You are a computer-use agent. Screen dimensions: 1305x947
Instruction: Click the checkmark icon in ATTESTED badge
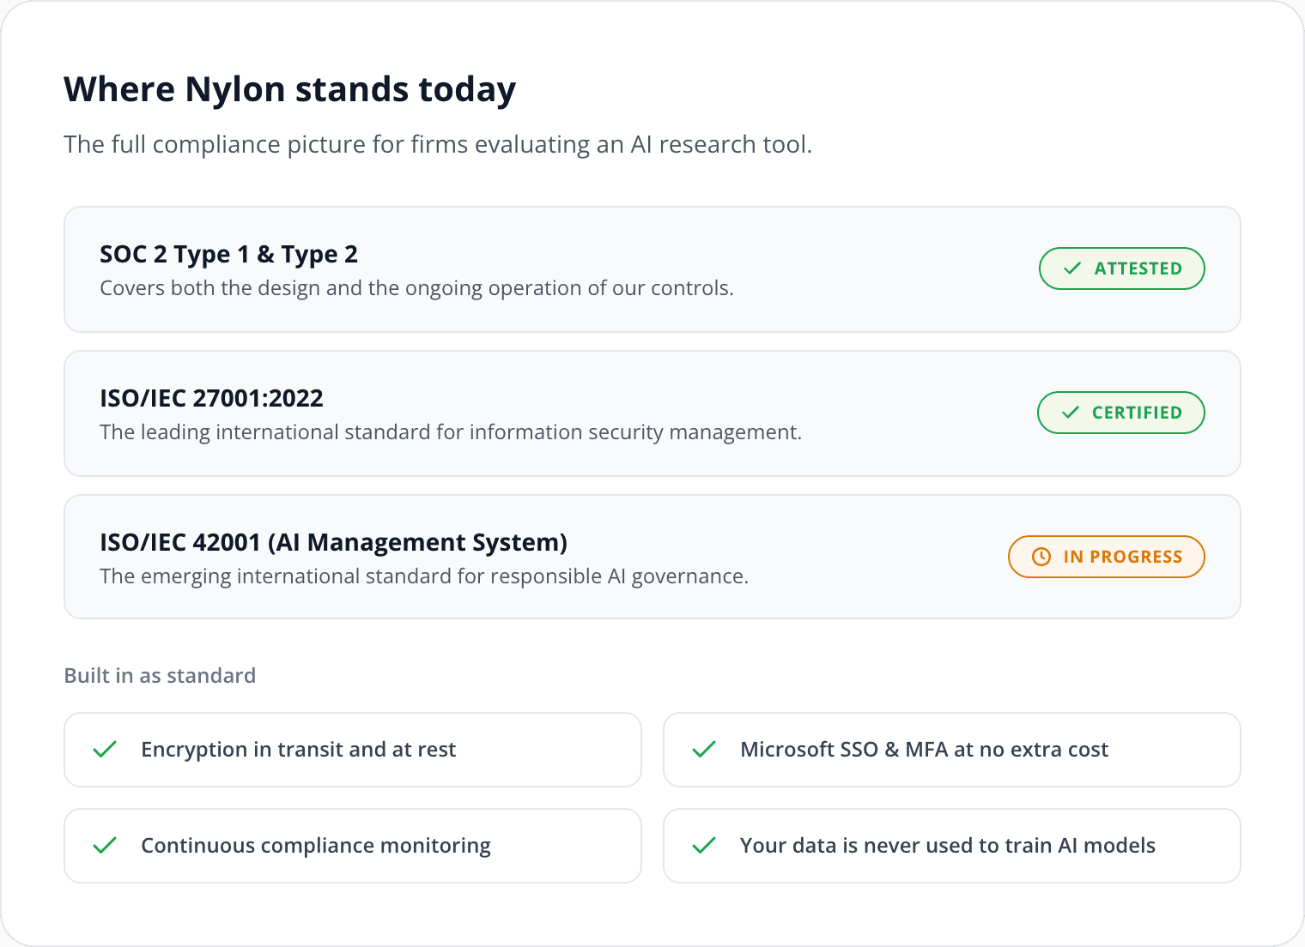(x=1071, y=268)
